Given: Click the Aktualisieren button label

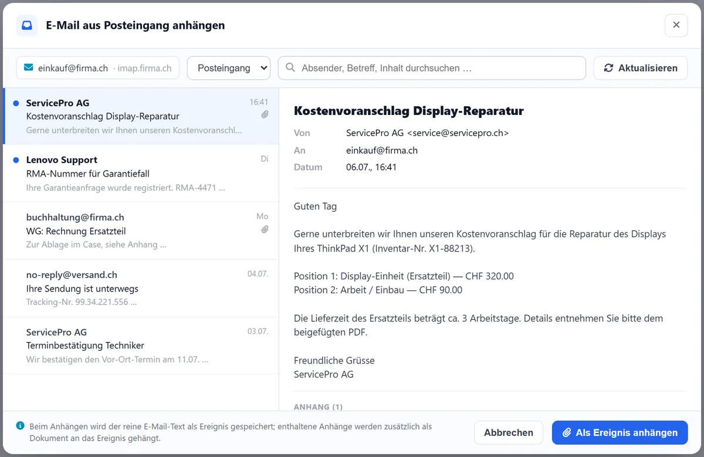Looking at the screenshot, I should [x=648, y=68].
